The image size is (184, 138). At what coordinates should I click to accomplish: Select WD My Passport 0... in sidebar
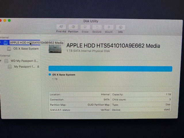tap(24, 61)
